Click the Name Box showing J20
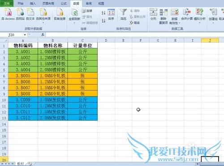This screenshot has height=166, width=224. [12, 35]
